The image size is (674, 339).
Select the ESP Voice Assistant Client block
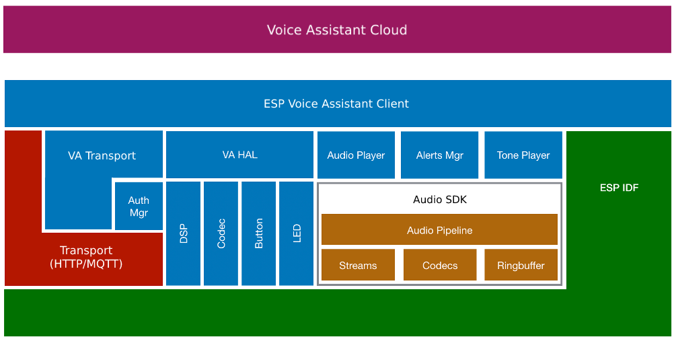(x=338, y=104)
